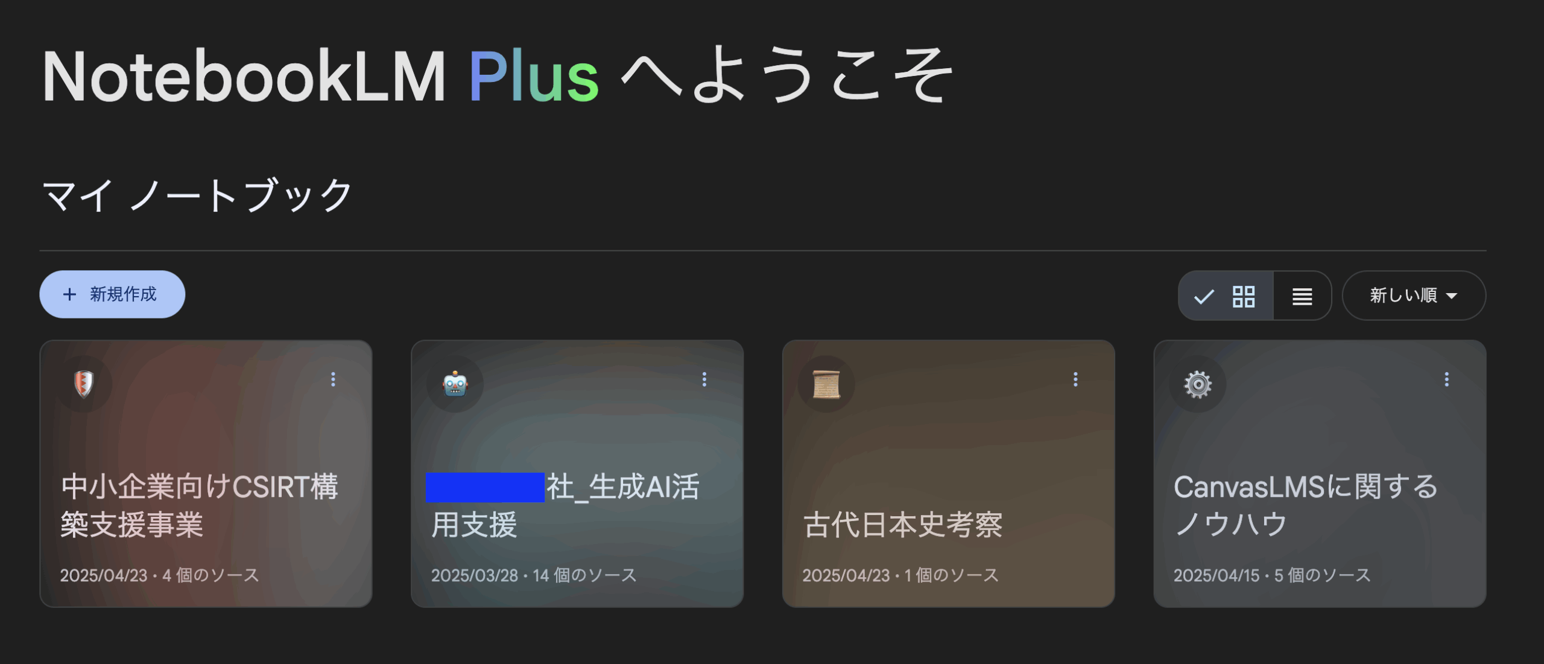This screenshot has width=1544, height=664.
Task: Switch to list view layout
Action: (1302, 296)
